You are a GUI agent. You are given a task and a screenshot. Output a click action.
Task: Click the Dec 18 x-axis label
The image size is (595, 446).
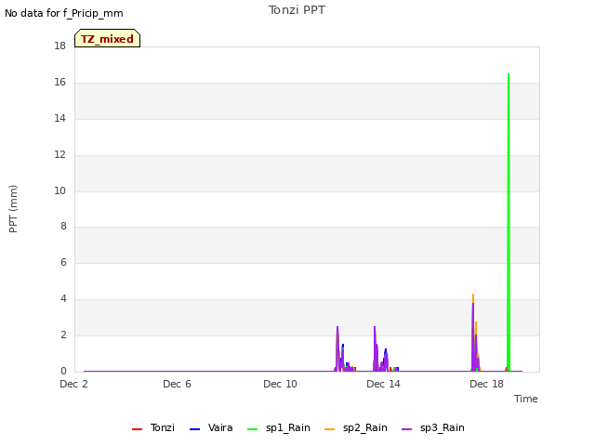[x=486, y=384]
